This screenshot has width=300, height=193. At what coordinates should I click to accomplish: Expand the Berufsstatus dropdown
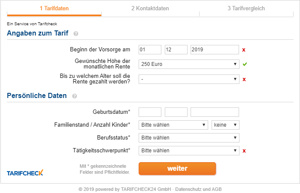click(x=189, y=138)
